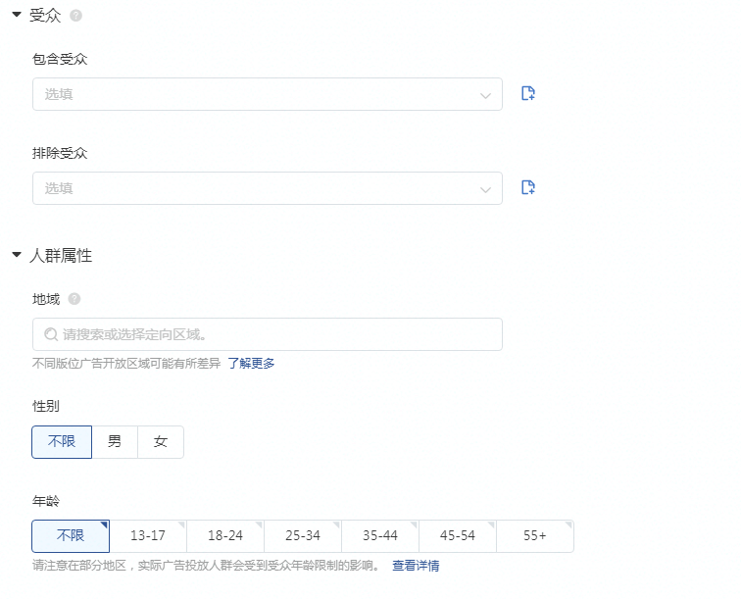Click the help icon next to 地域
This screenshot has width=741, height=599.
tap(74, 299)
